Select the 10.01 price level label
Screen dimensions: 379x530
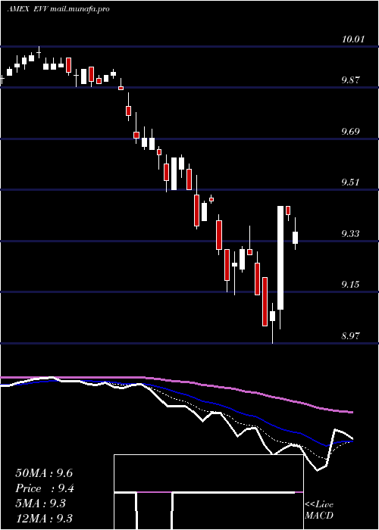(353, 39)
